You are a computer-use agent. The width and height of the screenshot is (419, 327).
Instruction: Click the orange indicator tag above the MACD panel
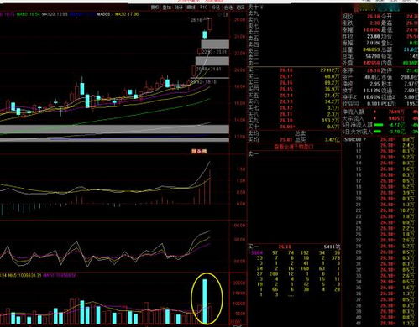(x=199, y=152)
